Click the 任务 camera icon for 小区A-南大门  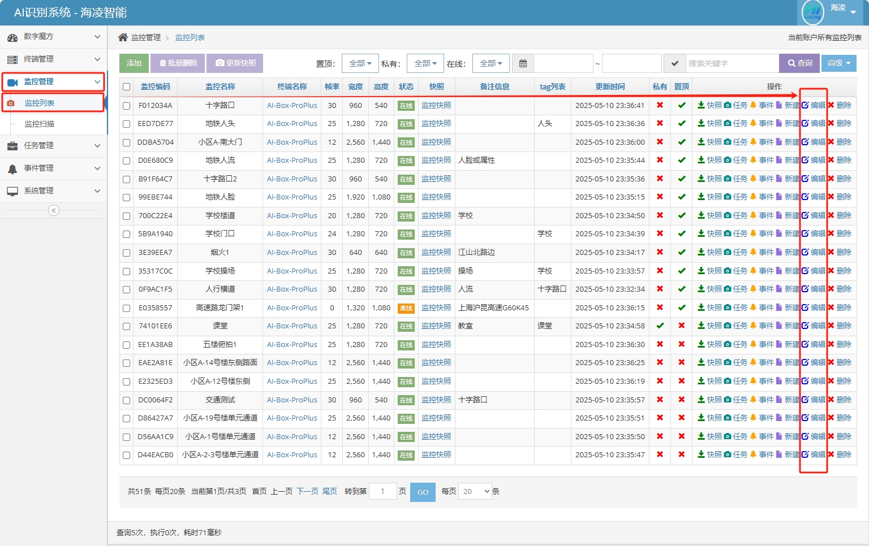[x=728, y=142]
